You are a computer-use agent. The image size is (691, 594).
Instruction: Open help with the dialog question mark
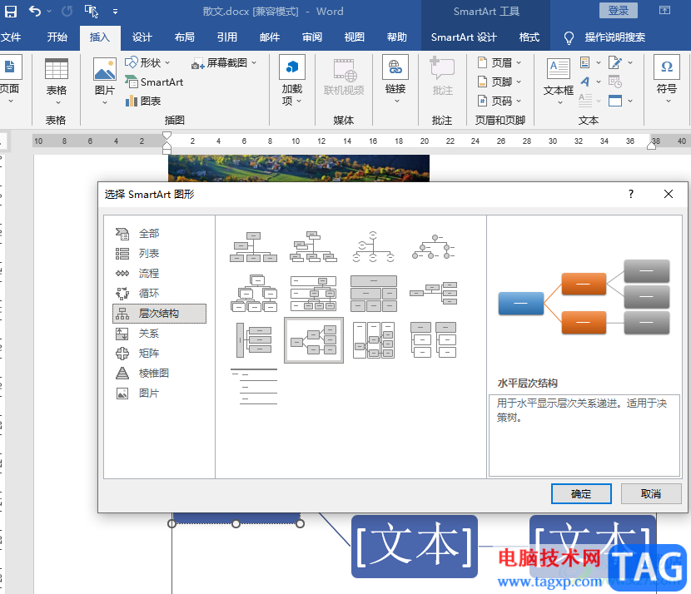click(x=631, y=194)
